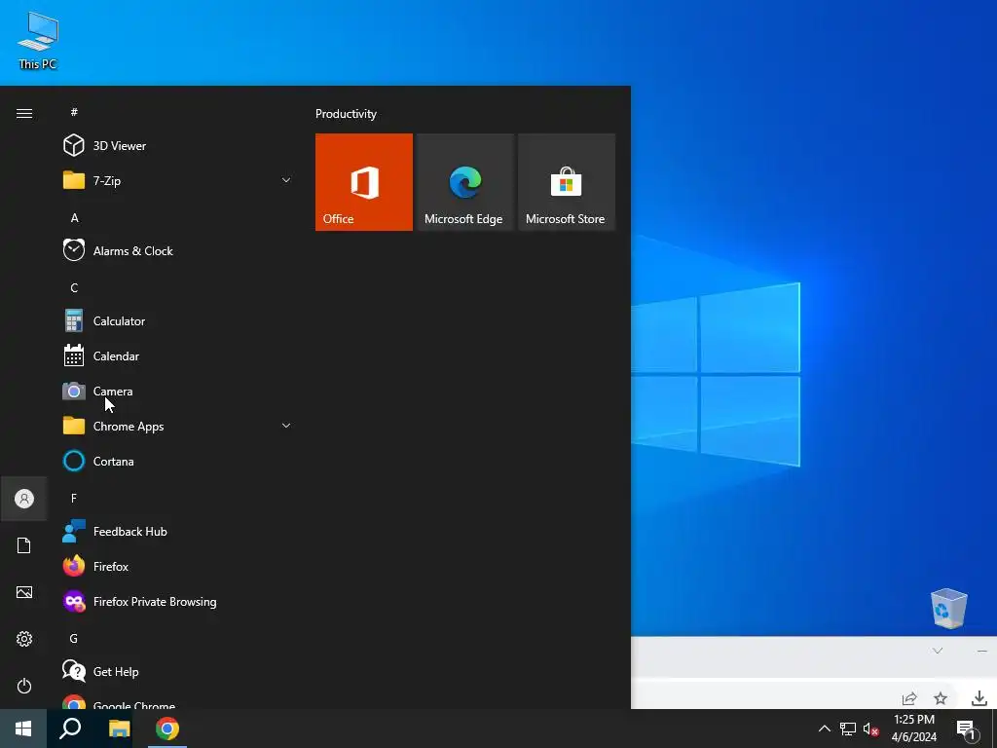Expand the Chrome Apps folder chevron
Viewport: 997px width, 748px height.
[x=286, y=426]
